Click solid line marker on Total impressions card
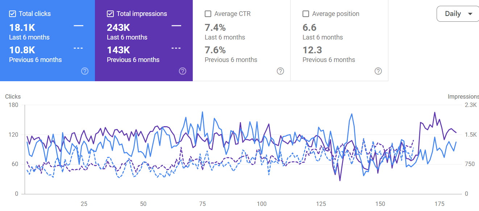 click(x=176, y=26)
